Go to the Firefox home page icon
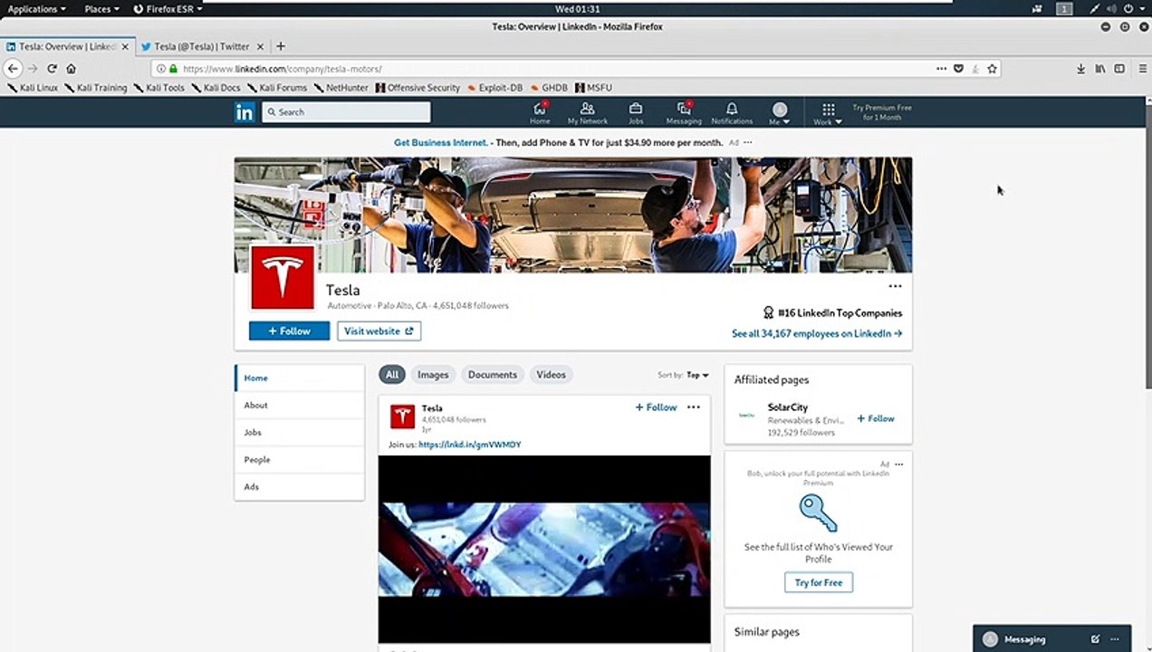Viewport: 1152px width, 652px height. (x=71, y=69)
